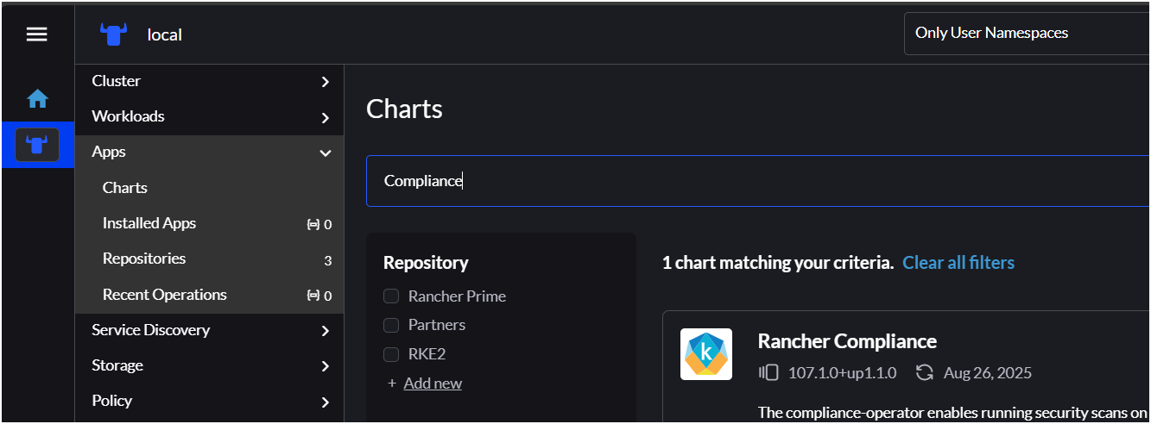Go to the Home icon
1151x424 pixels.
[37, 99]
